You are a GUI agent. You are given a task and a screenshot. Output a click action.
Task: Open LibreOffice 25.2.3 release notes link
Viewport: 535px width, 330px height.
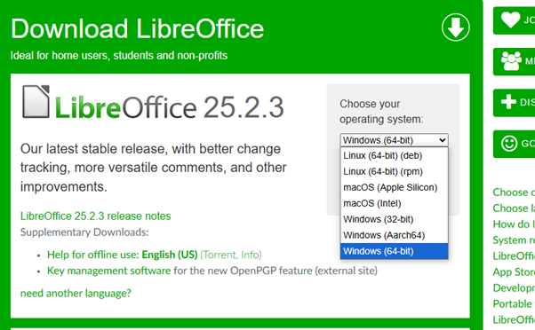(x=96, y=216)
